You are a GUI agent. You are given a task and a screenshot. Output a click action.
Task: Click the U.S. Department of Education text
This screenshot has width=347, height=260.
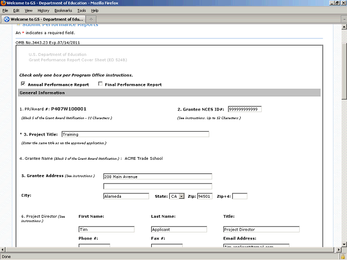(57, 54)
